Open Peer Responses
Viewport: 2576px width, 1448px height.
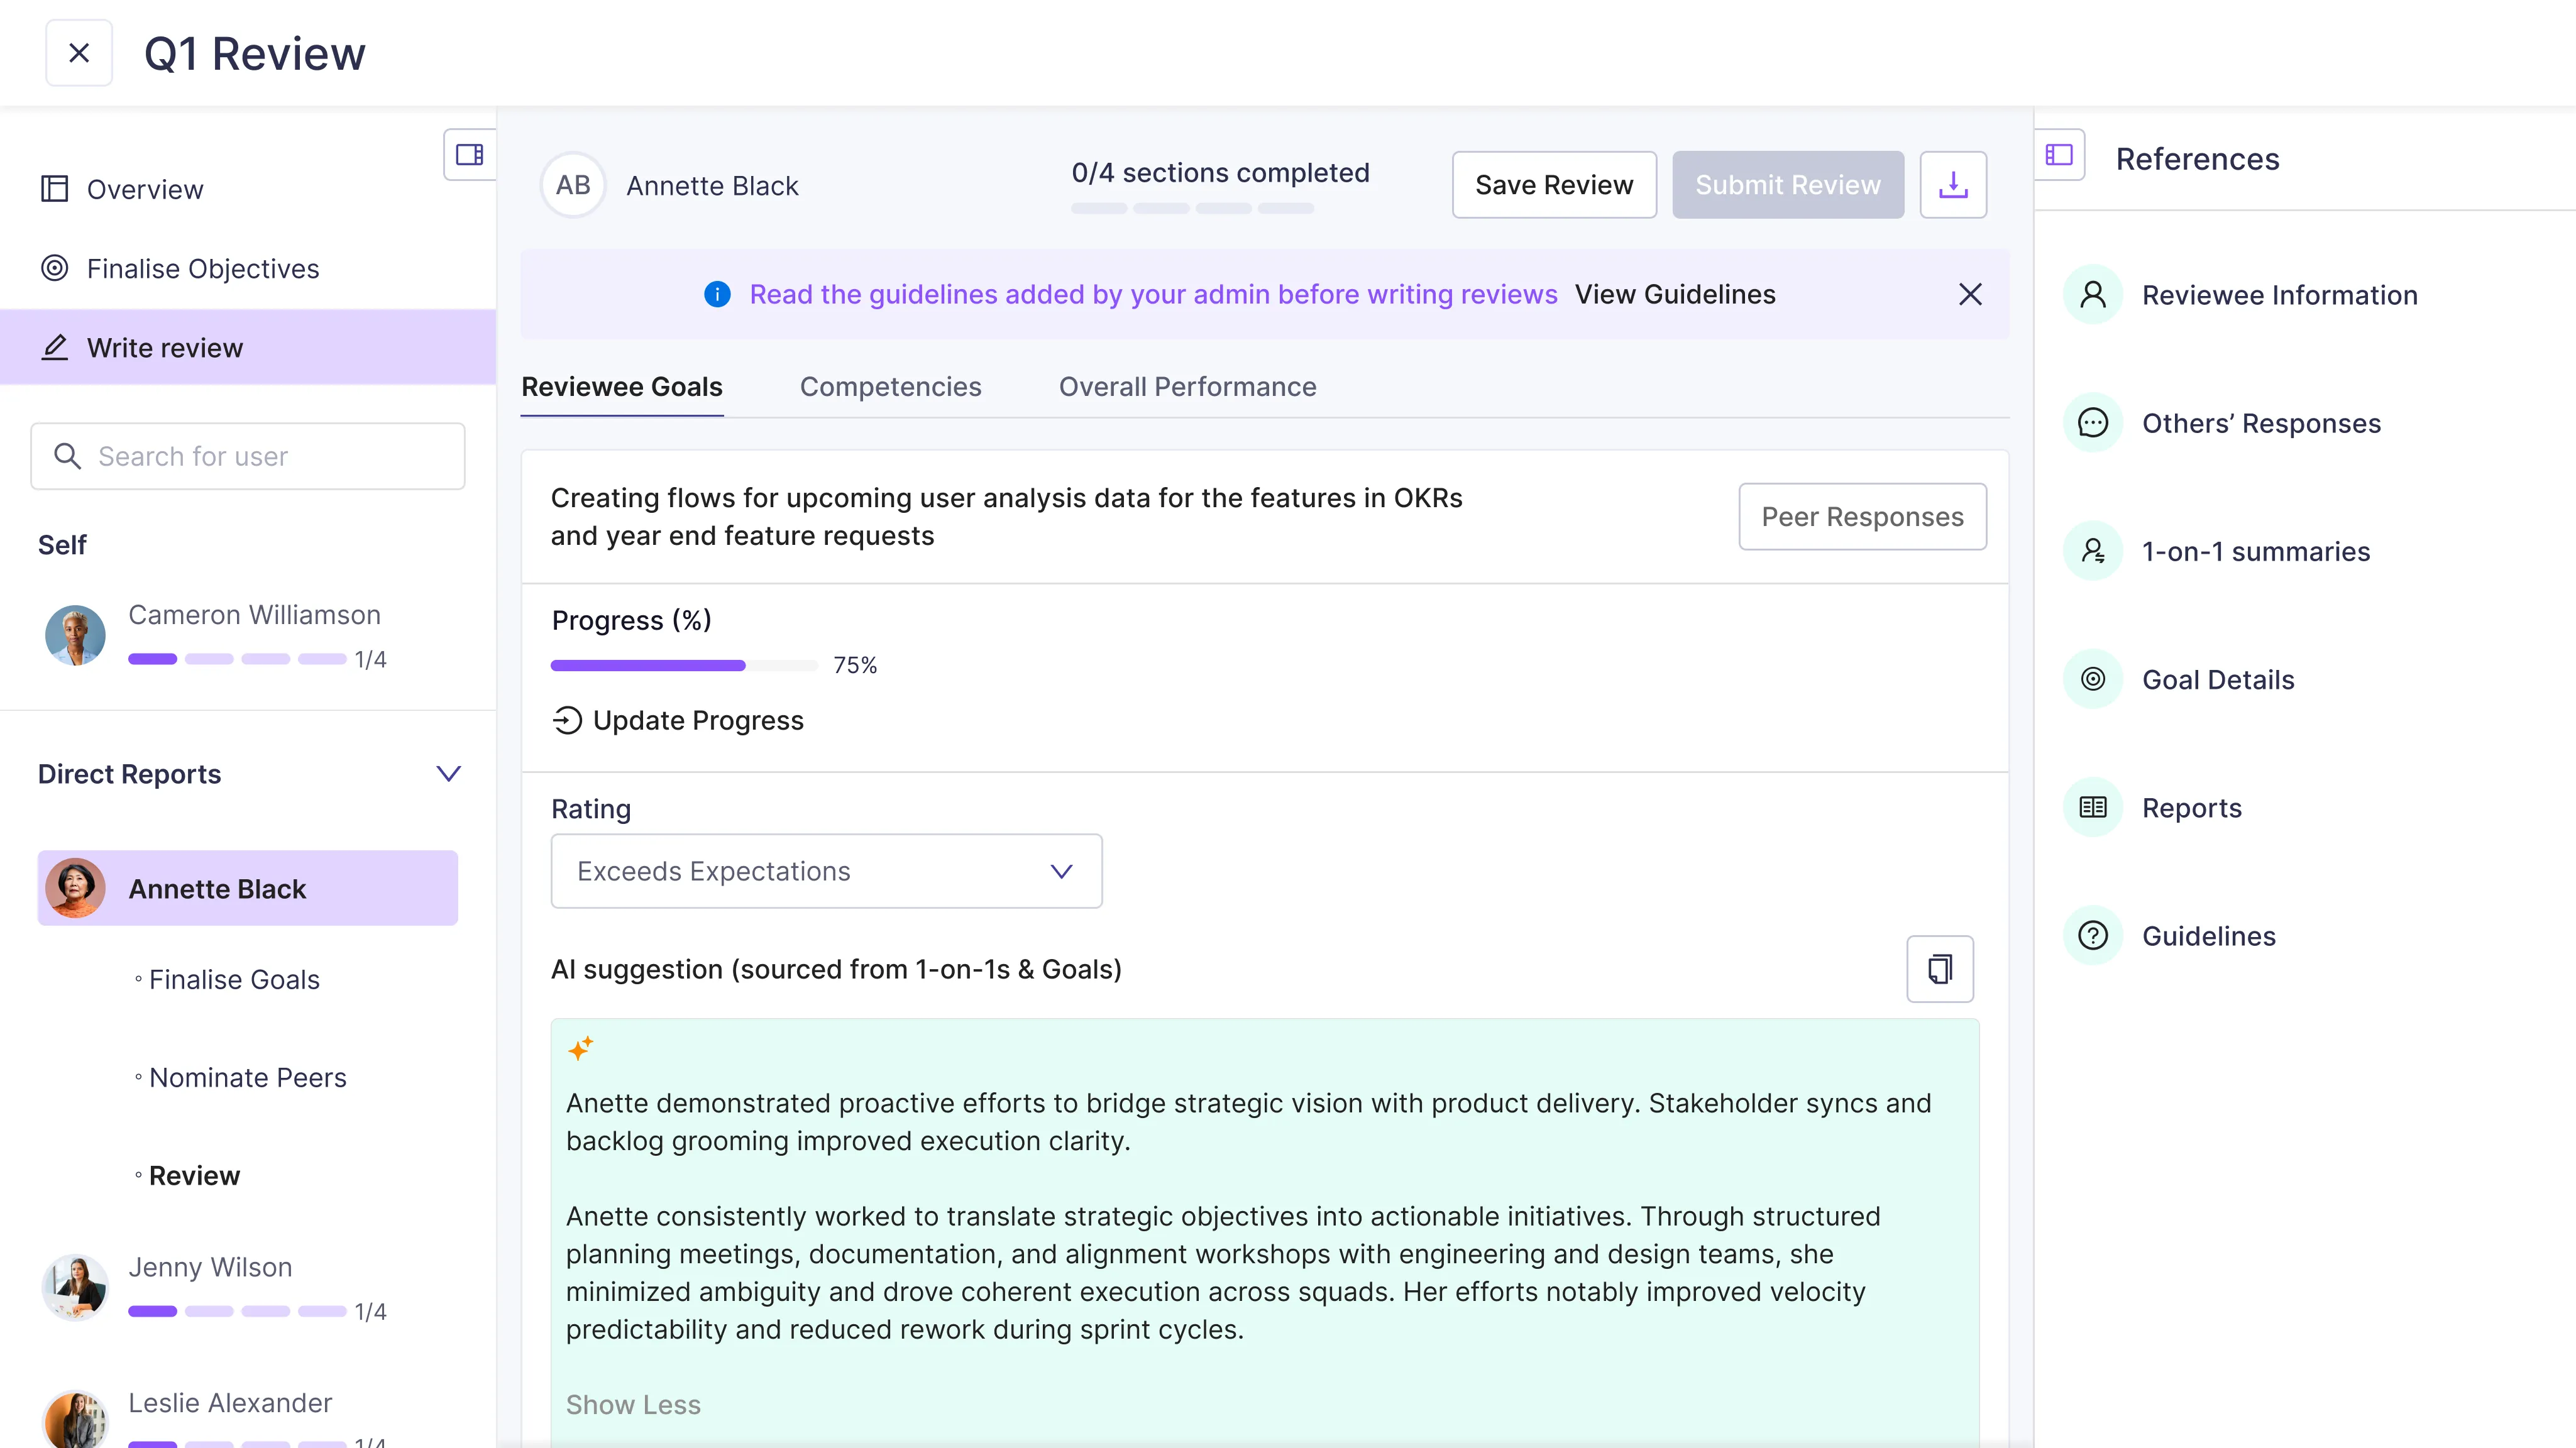click(x=1862, y=517)
